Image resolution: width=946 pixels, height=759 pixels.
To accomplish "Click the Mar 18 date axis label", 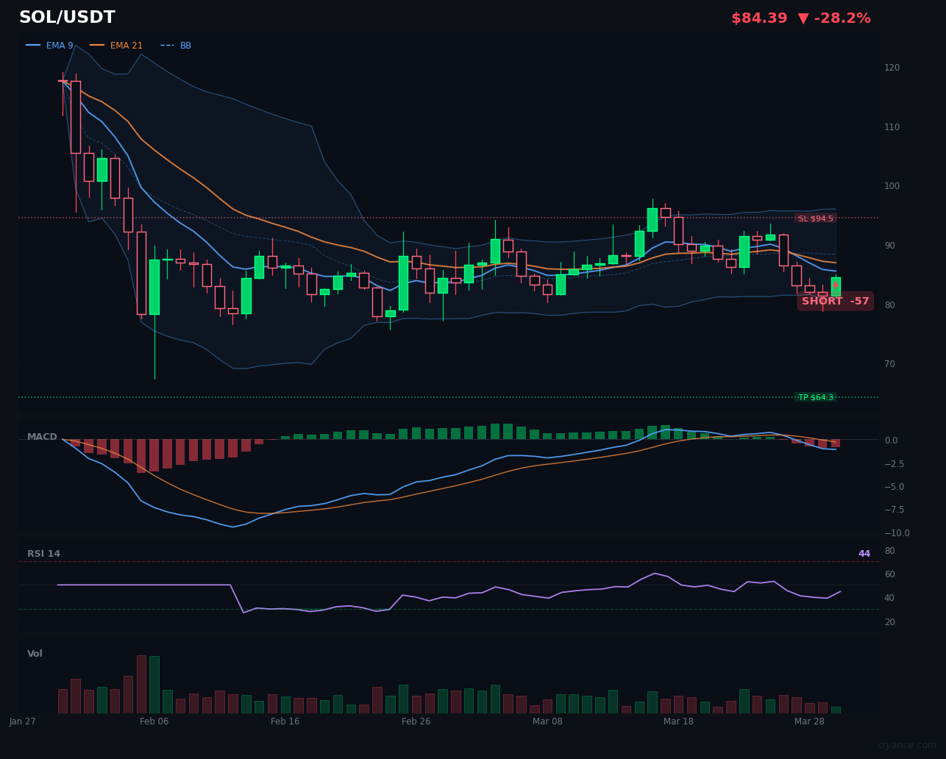I will 678,721.
